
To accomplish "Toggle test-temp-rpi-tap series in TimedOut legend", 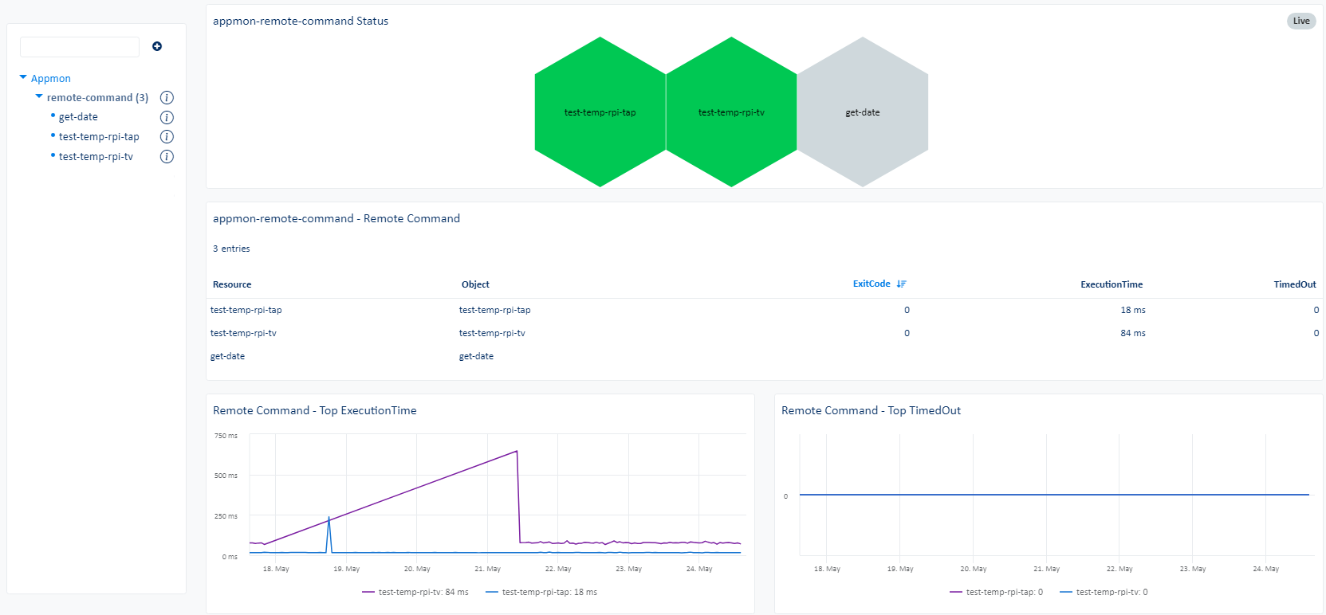I will [996, 593].
